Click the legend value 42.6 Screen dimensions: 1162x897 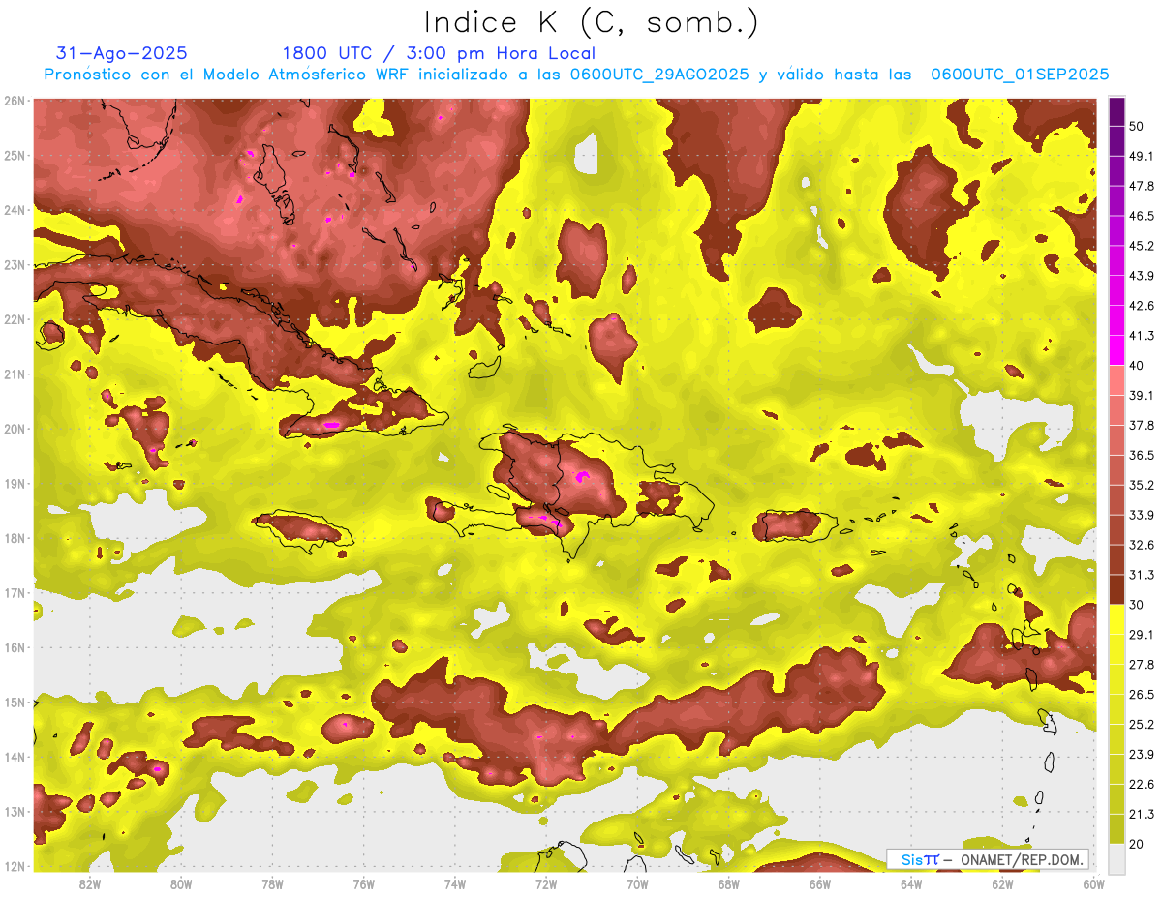pyautogui.click(x=1141, y=306)
